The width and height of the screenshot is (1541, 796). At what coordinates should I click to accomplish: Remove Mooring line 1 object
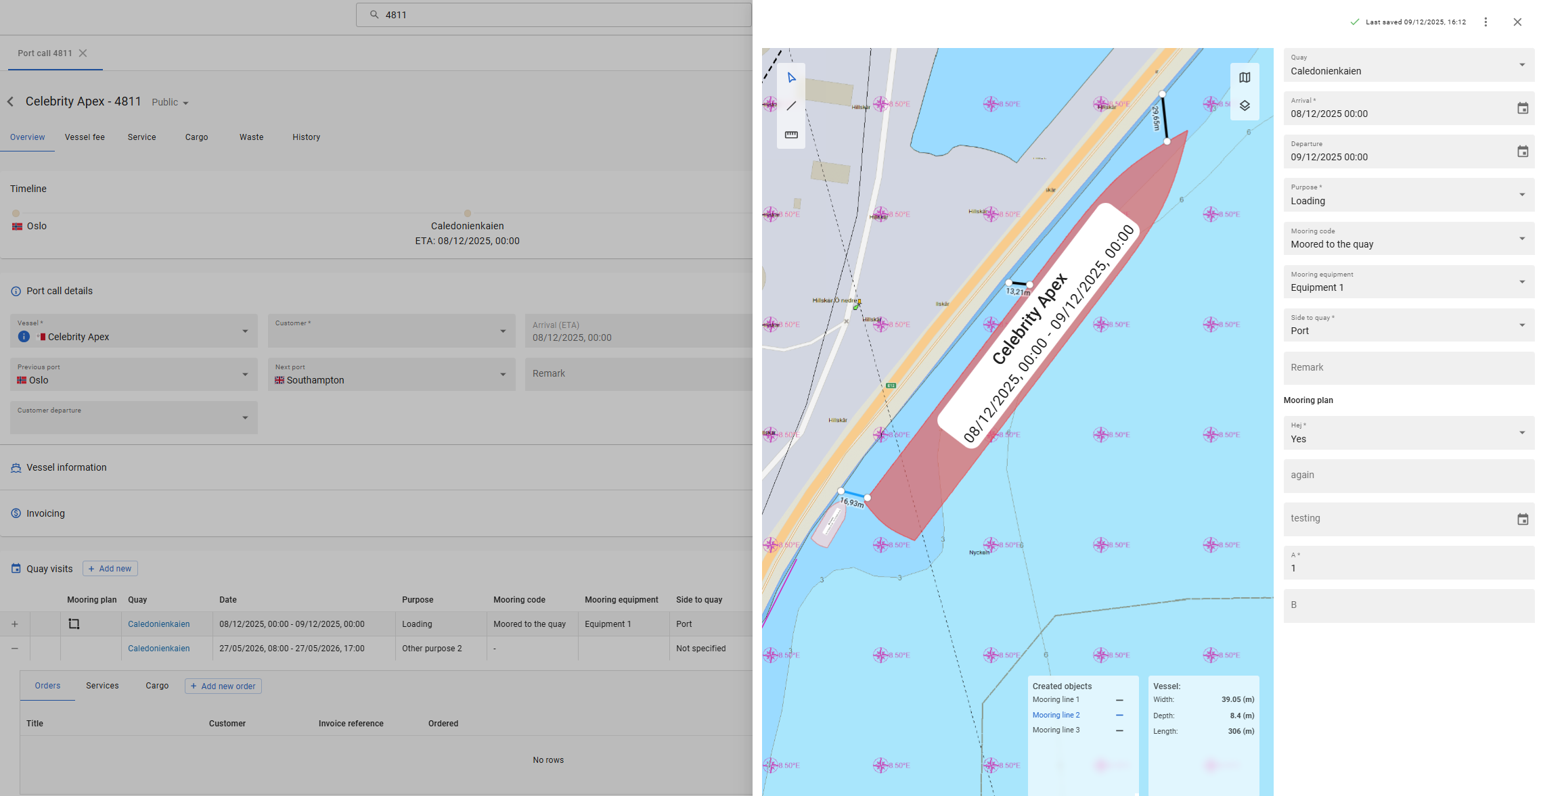1119,700
